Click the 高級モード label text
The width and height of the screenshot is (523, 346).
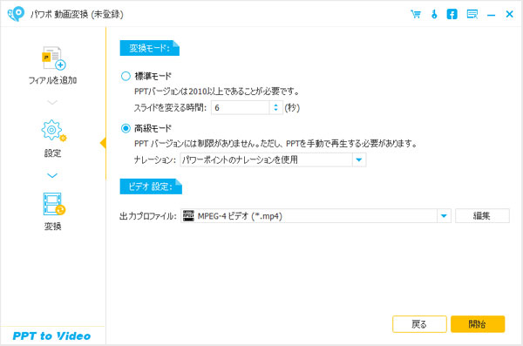[153, 128]
